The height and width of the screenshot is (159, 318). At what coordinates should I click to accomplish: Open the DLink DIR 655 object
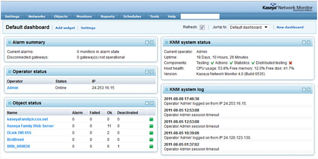click(x=19, y=133)
